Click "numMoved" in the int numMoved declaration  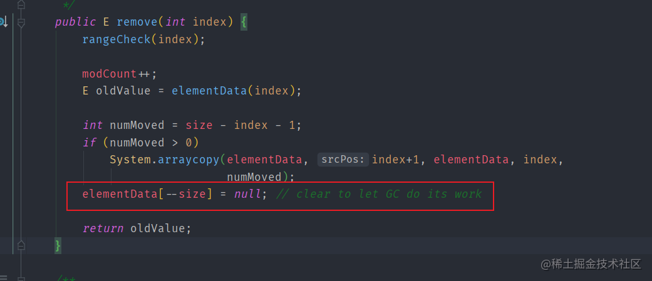[x=137, y=125]
